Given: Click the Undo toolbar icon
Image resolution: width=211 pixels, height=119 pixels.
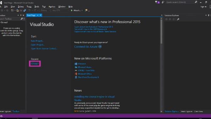Looking at the screenshot, I should coord(29,10).
